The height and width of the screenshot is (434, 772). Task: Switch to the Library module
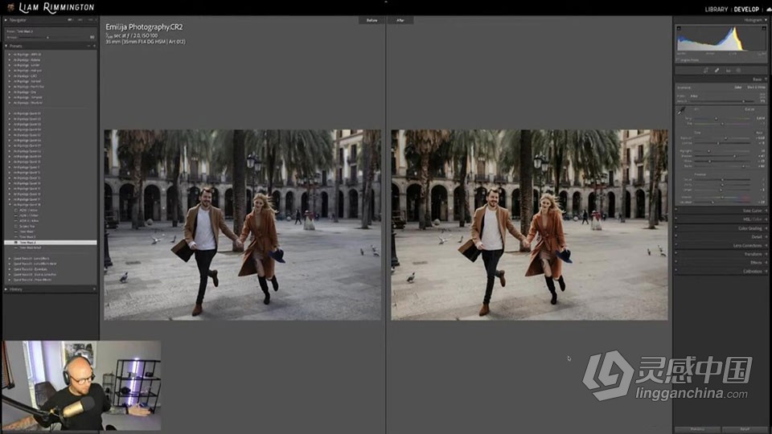pyautogui.click(x=716, y=10)
